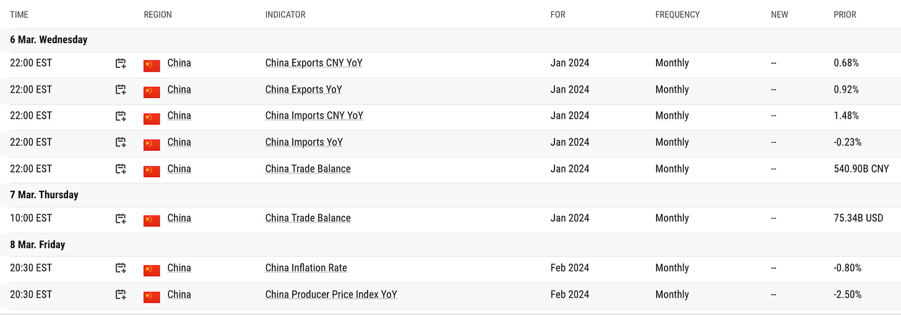Click prior value 75.34B USD
901x315 pixels.
859,218
